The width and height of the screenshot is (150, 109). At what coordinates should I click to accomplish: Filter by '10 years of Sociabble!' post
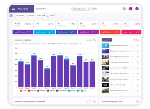132,85
